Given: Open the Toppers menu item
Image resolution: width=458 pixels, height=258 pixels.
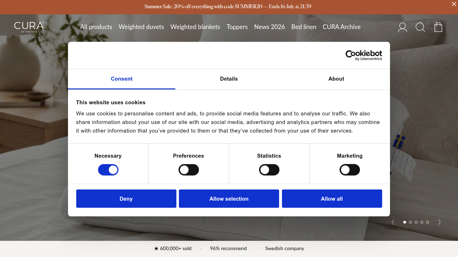Looking at the screenshot, I should (237, 27).
